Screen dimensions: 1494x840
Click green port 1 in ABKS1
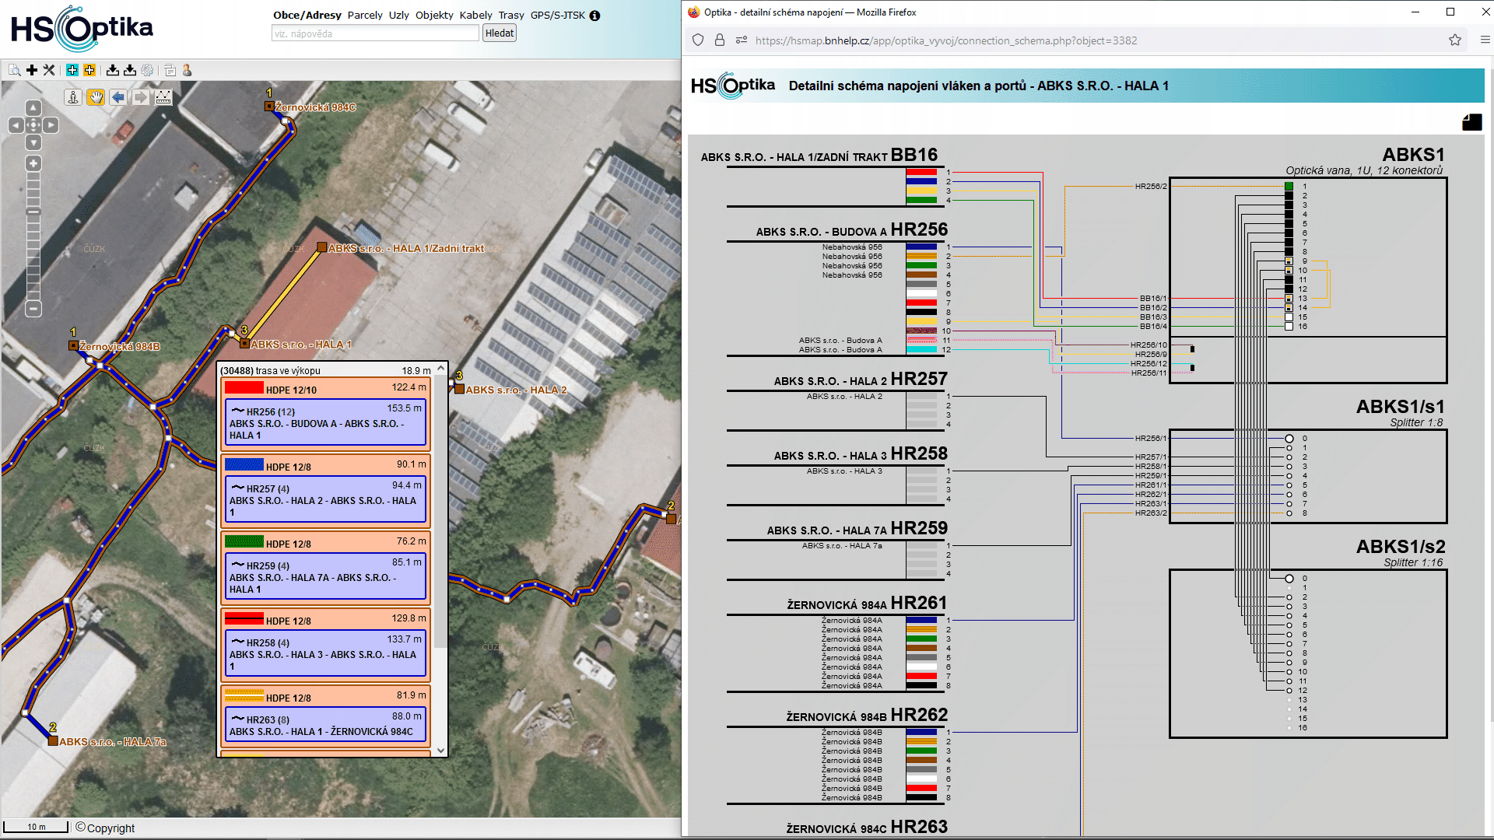pos(1289,187)
